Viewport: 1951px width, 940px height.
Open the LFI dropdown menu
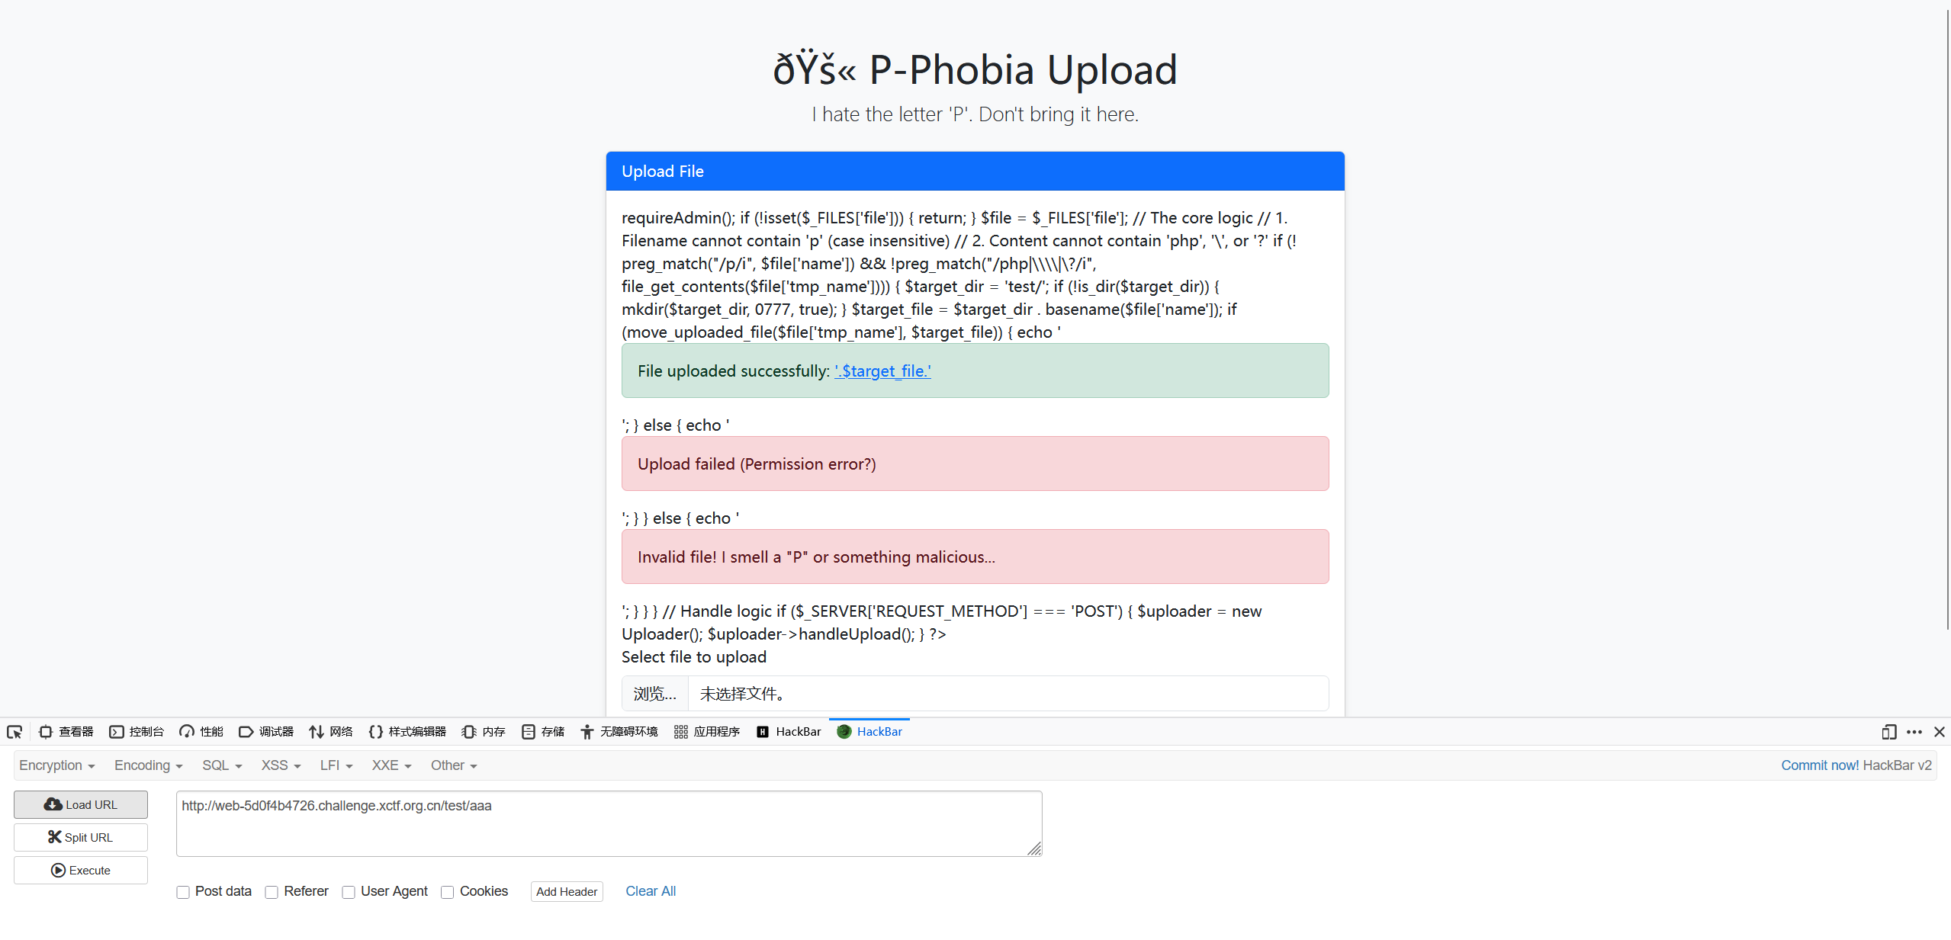click(x=336, y=765)
